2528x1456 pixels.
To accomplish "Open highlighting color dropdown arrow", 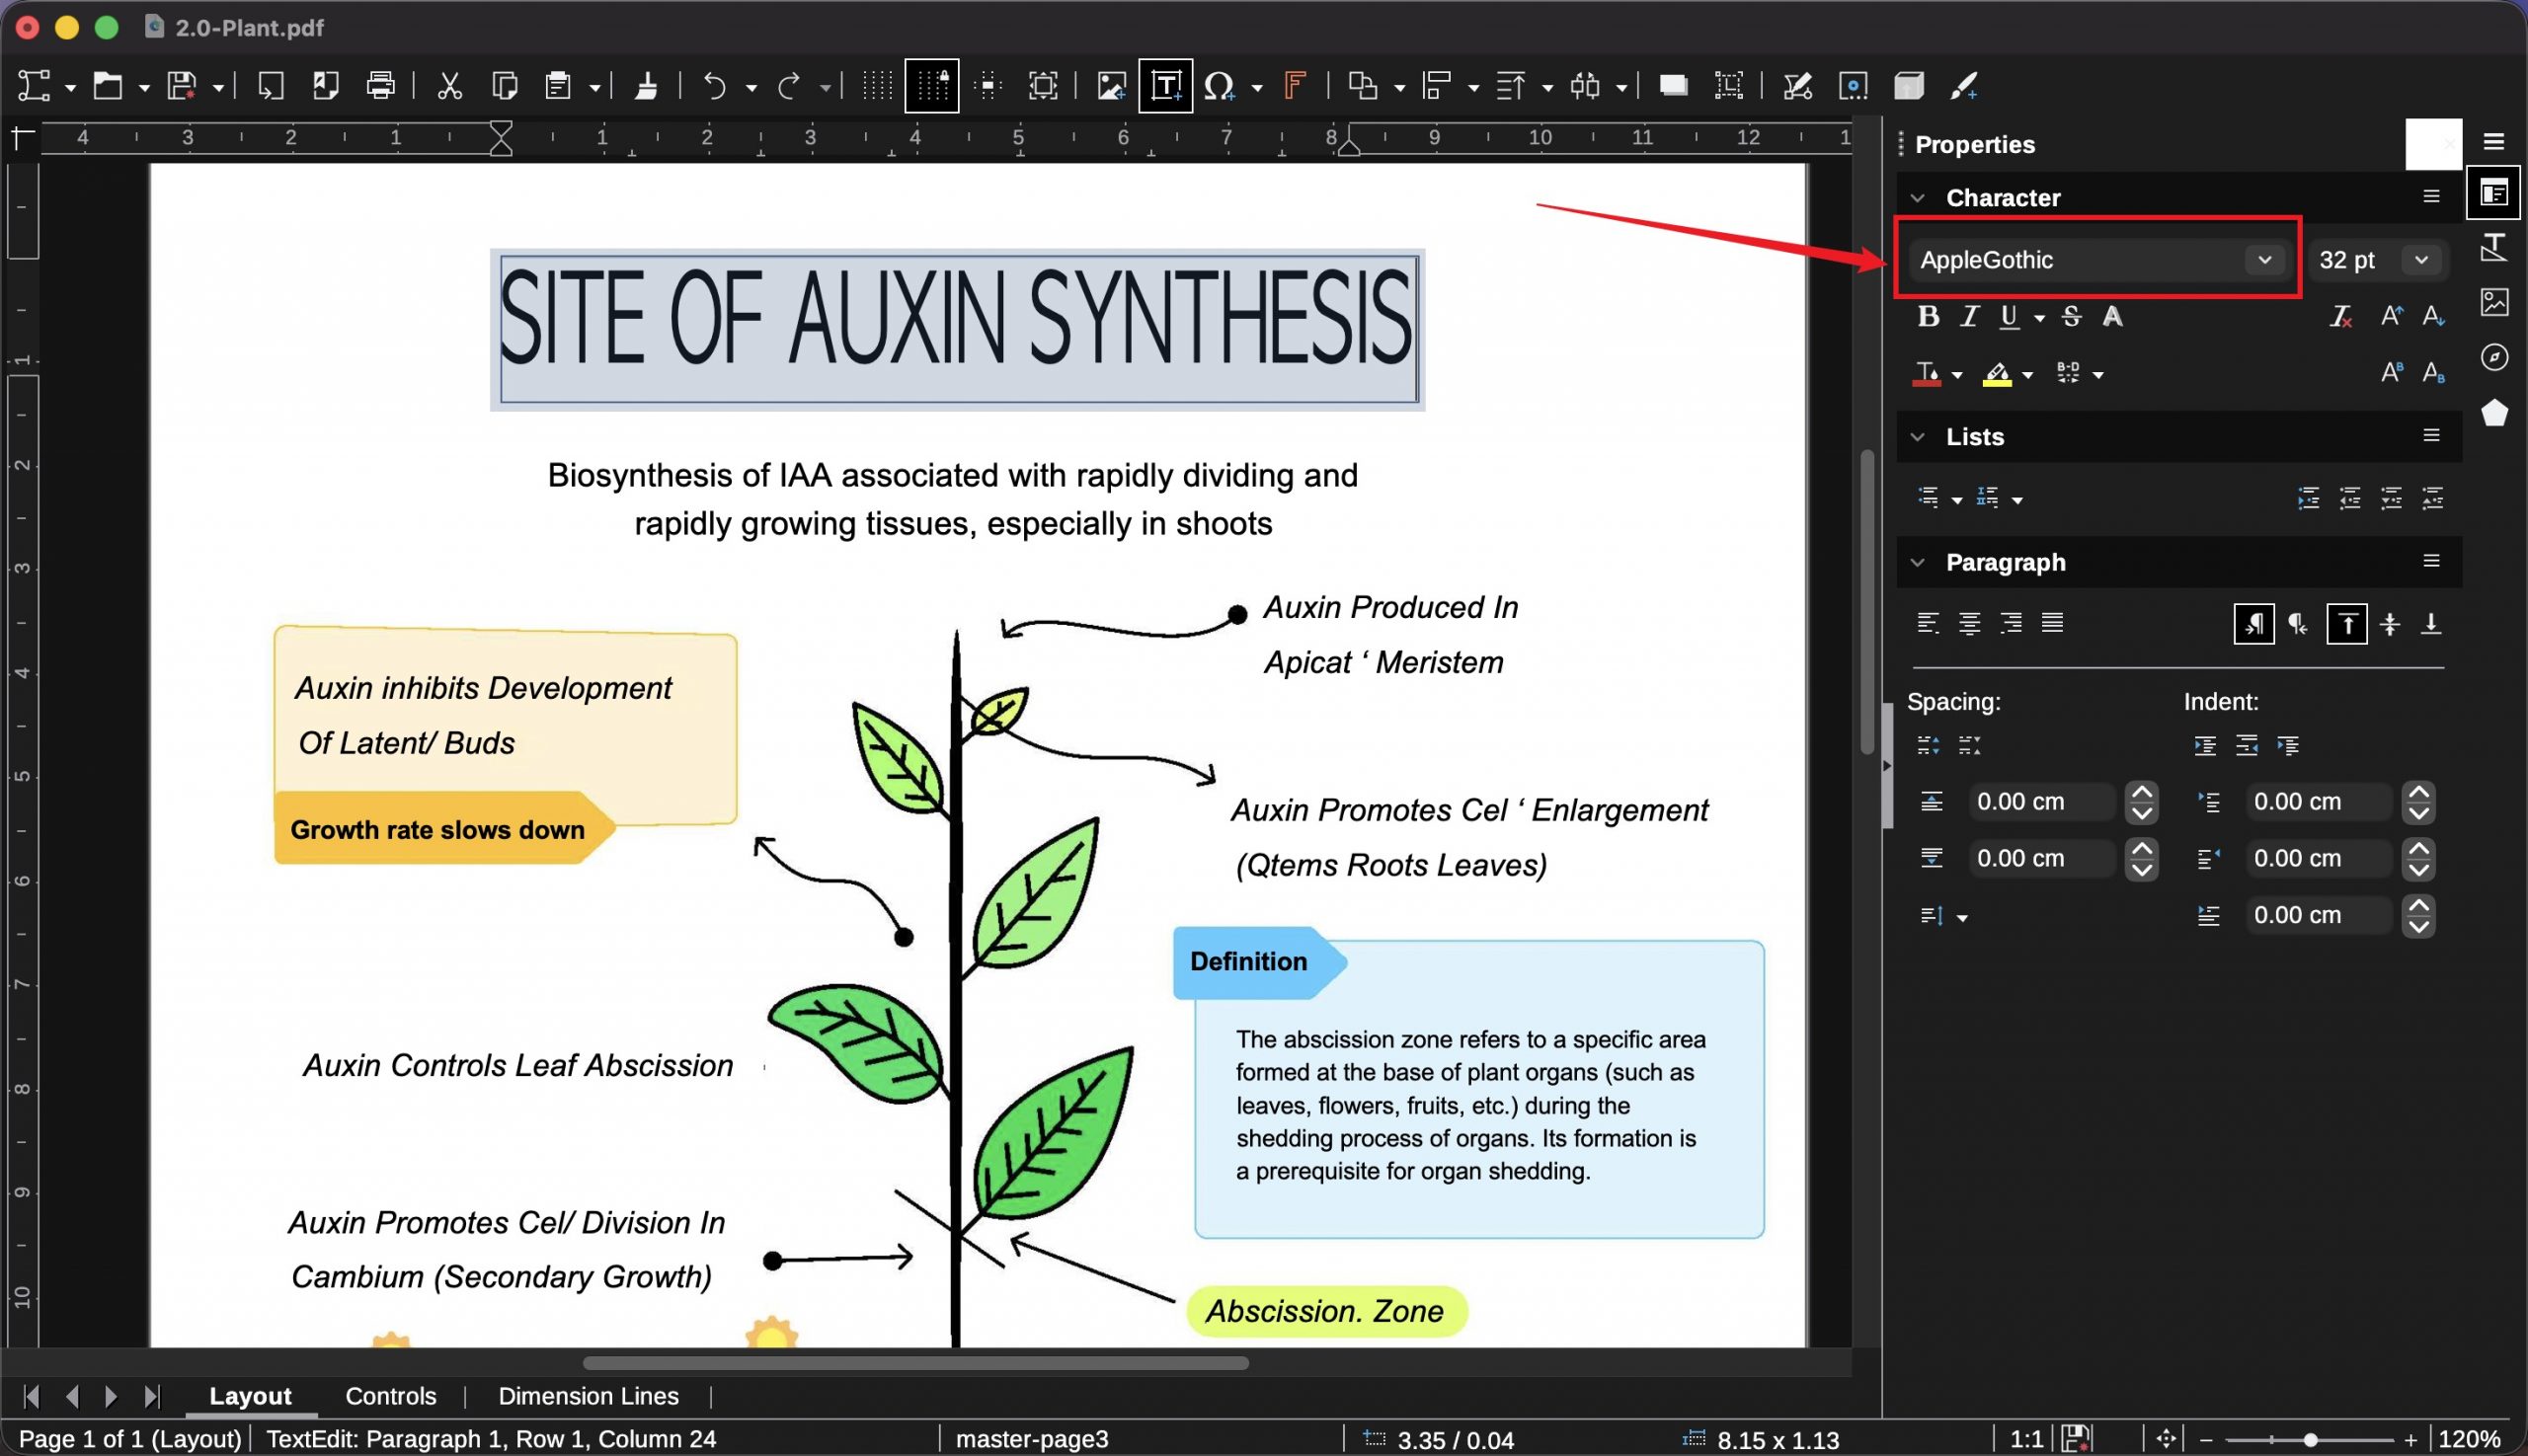I will pos(2027,375).
